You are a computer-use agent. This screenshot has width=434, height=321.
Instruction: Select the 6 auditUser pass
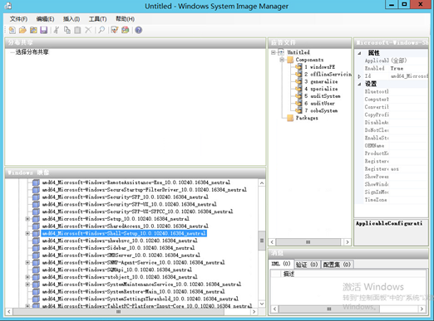pyautogui.click(x=319, y=104)
